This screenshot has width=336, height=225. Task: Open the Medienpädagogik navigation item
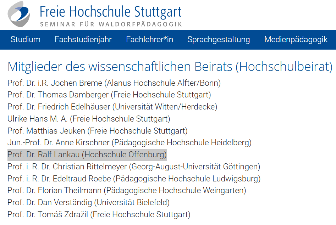[296, 39]
